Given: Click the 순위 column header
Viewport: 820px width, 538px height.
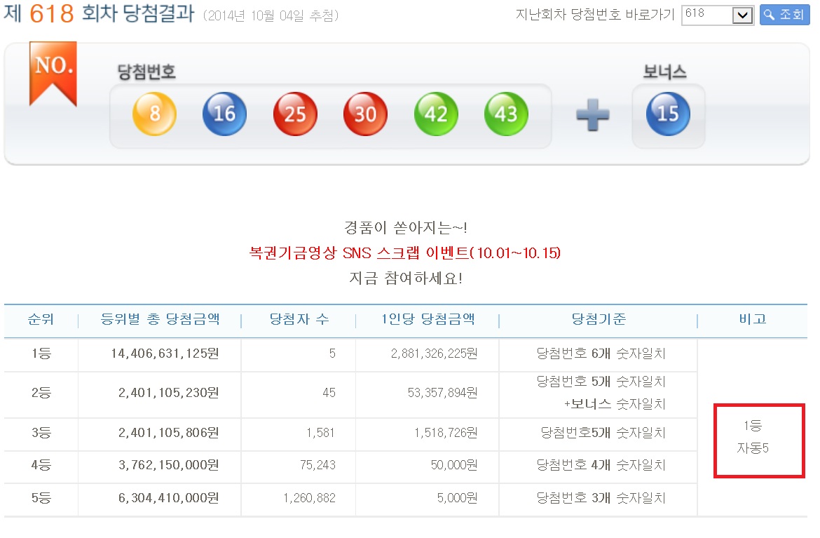Looking at the screenshot, I should 41,320.
